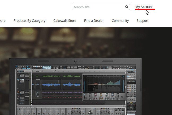Go to the Cakewalk Store

[x=64, y=21]
